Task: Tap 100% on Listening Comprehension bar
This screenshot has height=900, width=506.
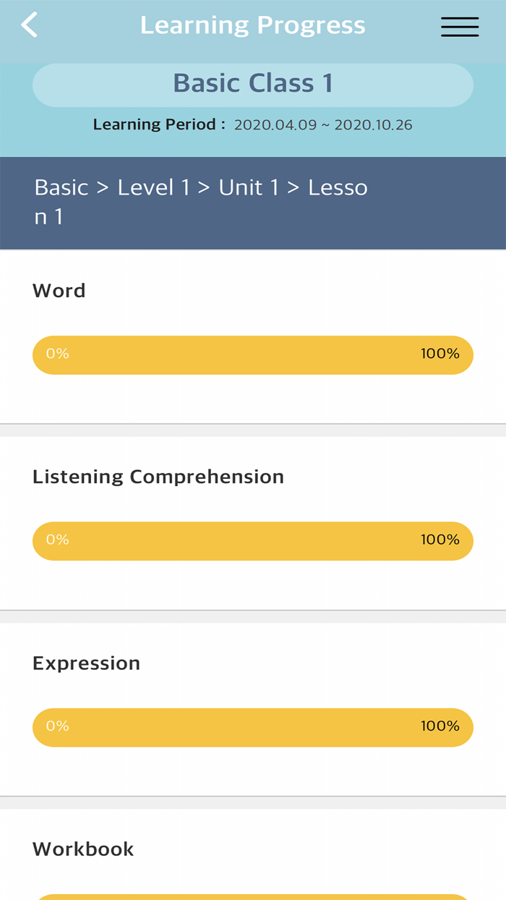Action: 439,540
